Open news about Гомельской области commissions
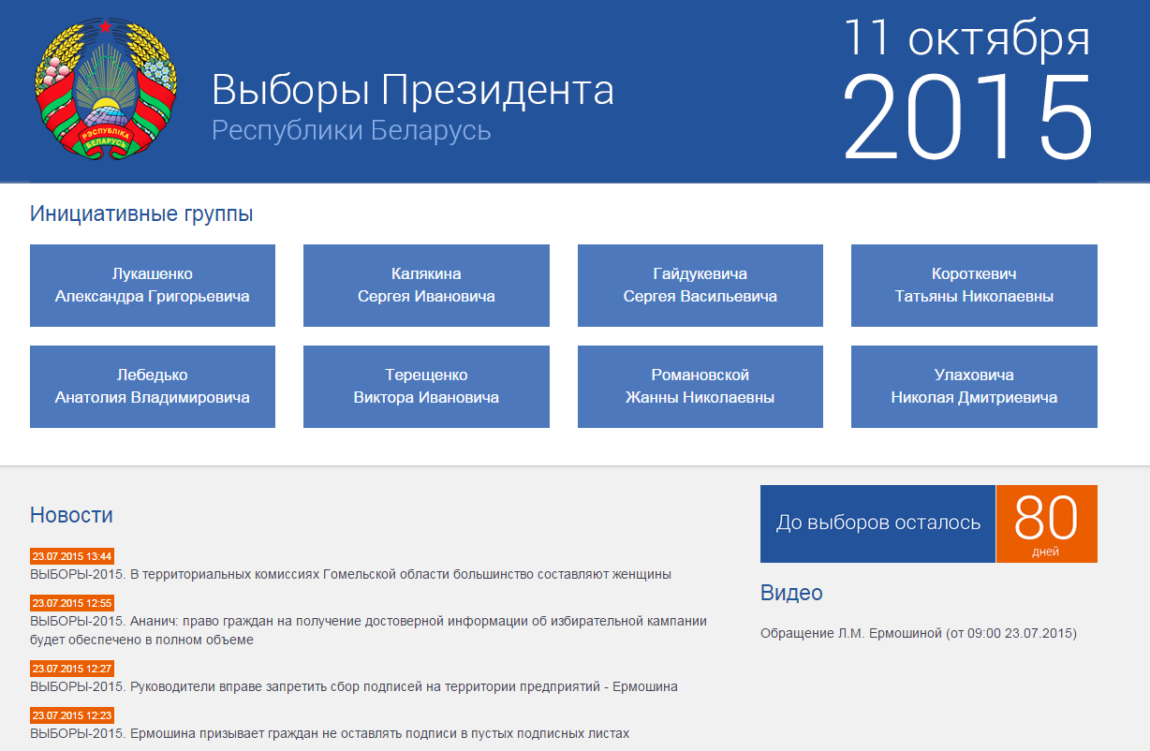The height and width of the screenshot is (751, 1150). pos(350,574)
